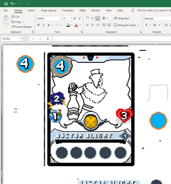
Task: Expand the fill color dropdown arrow
Action: (72, 25)
